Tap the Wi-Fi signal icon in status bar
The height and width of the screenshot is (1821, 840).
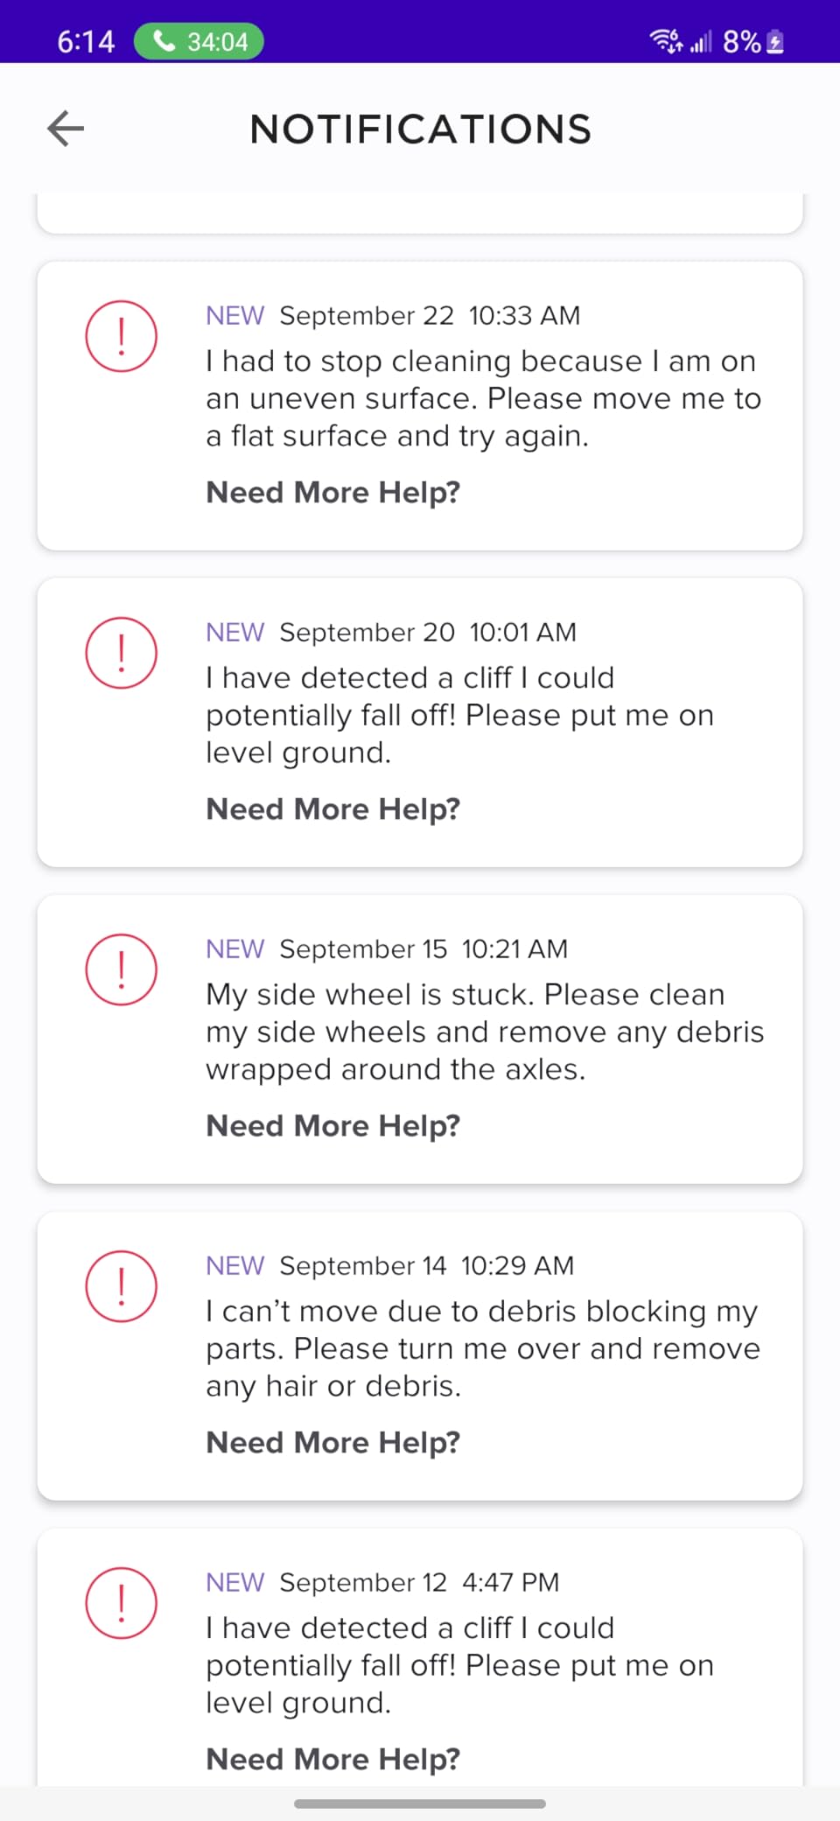tap(666, 40)
